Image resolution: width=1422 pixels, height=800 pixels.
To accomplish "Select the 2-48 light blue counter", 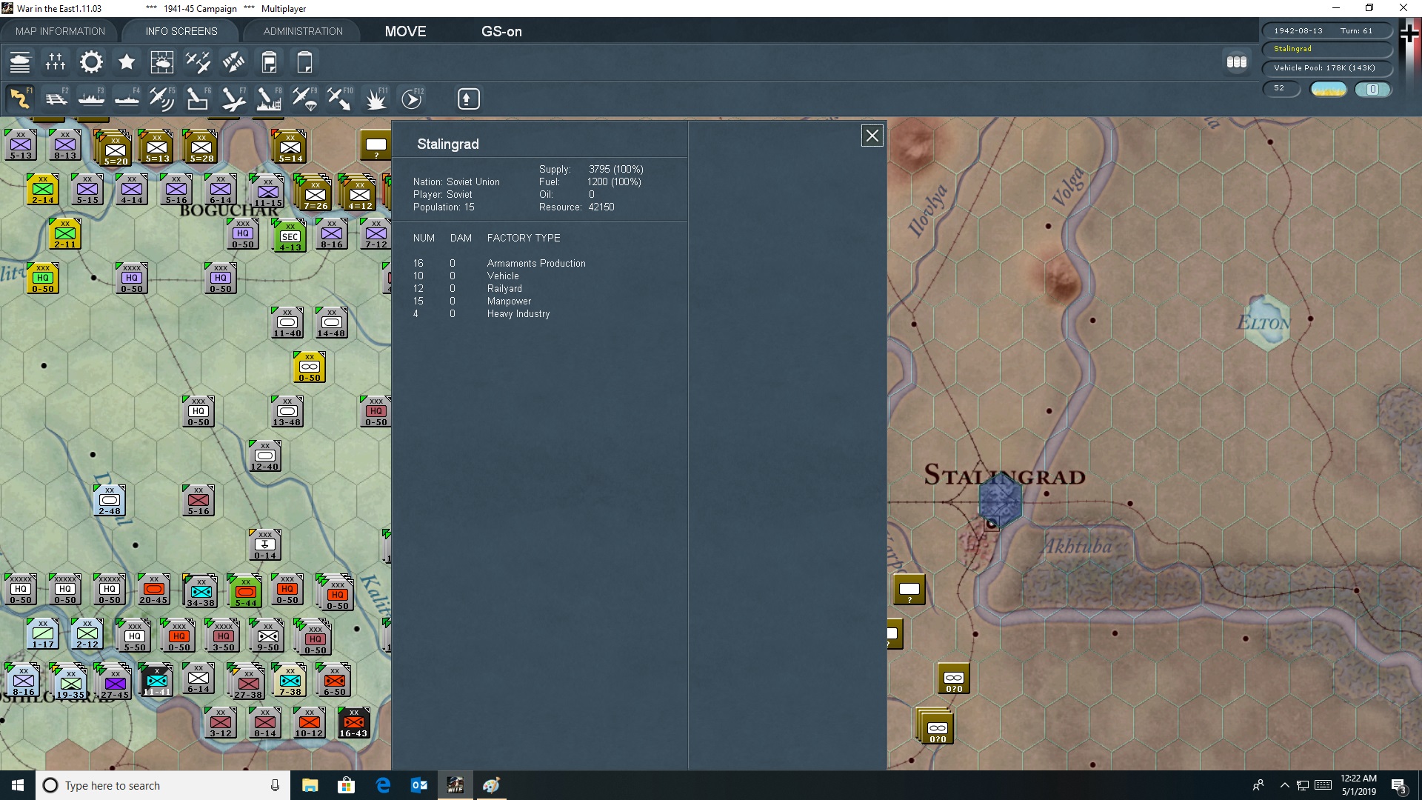I will tap(110, 501).
